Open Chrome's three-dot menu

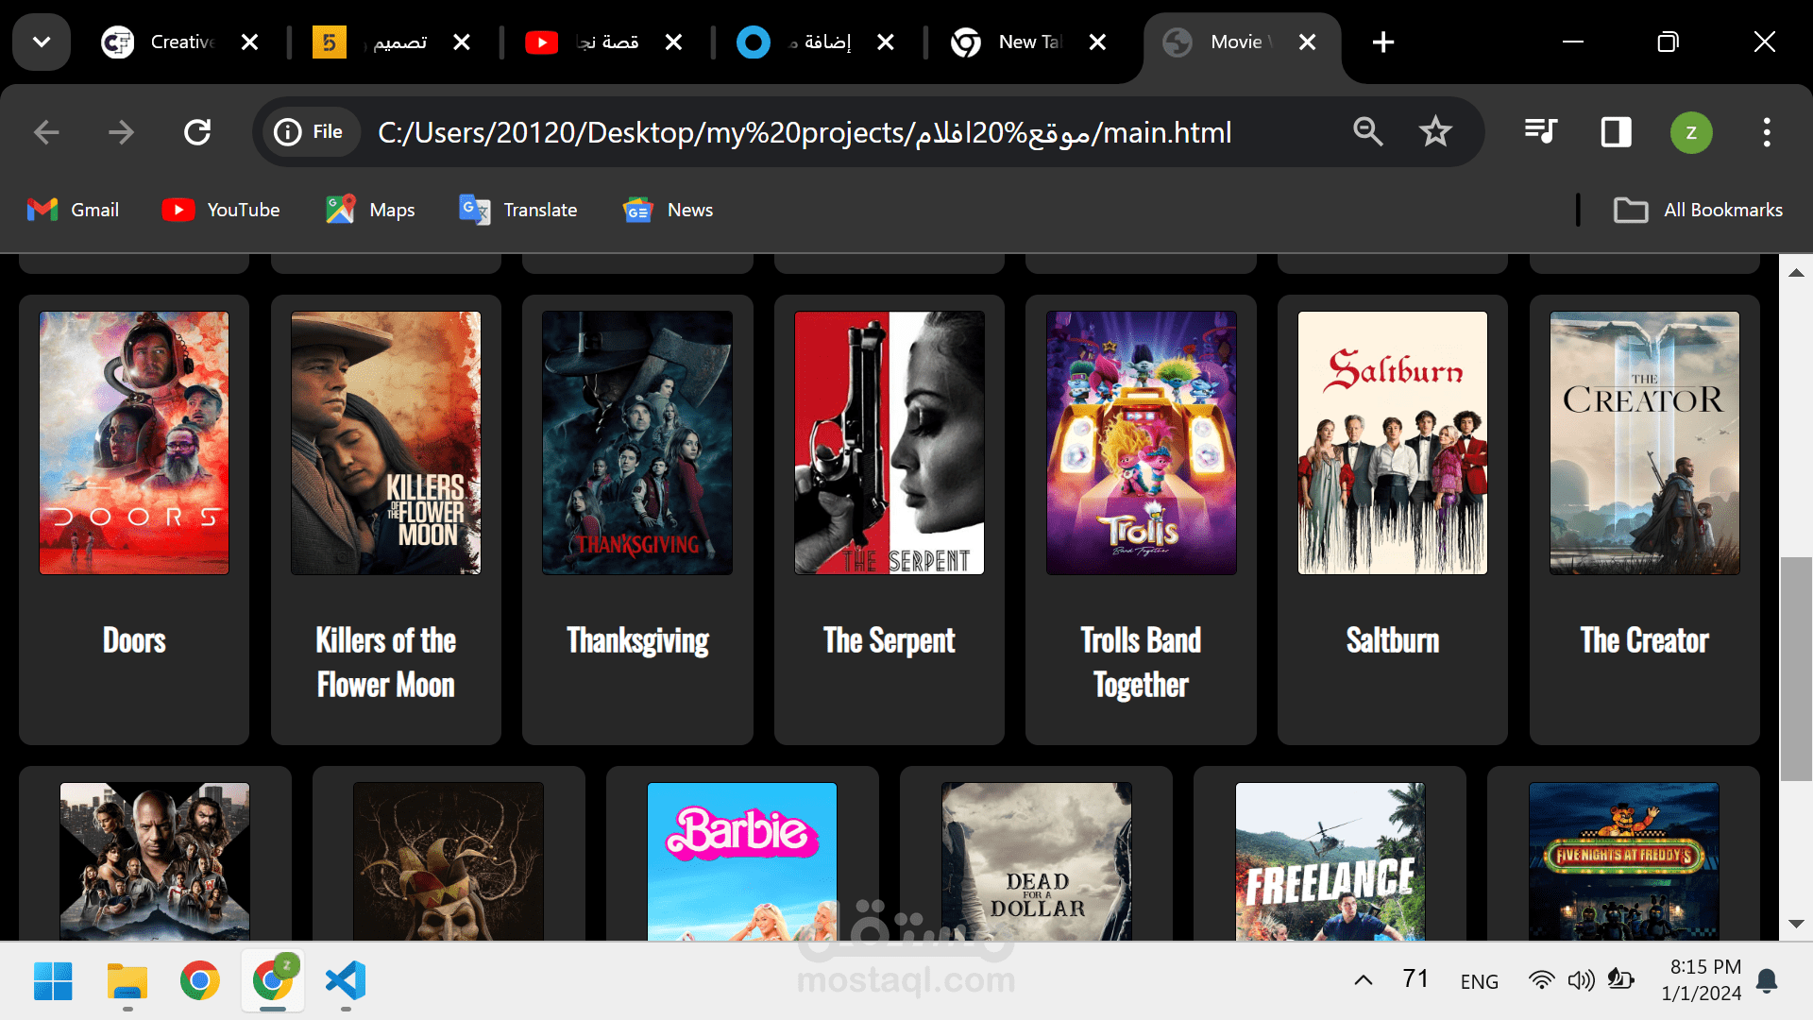(x=1767, y=132)
